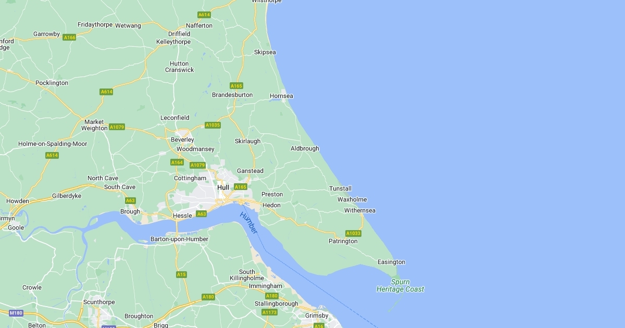Click the A15 road badge
Image resolution: width=625 pixels, height=328 pixels.
pos(181,274)
